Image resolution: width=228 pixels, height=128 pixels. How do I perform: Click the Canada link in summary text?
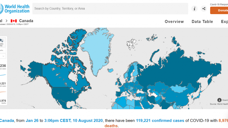tap(7, 121)
